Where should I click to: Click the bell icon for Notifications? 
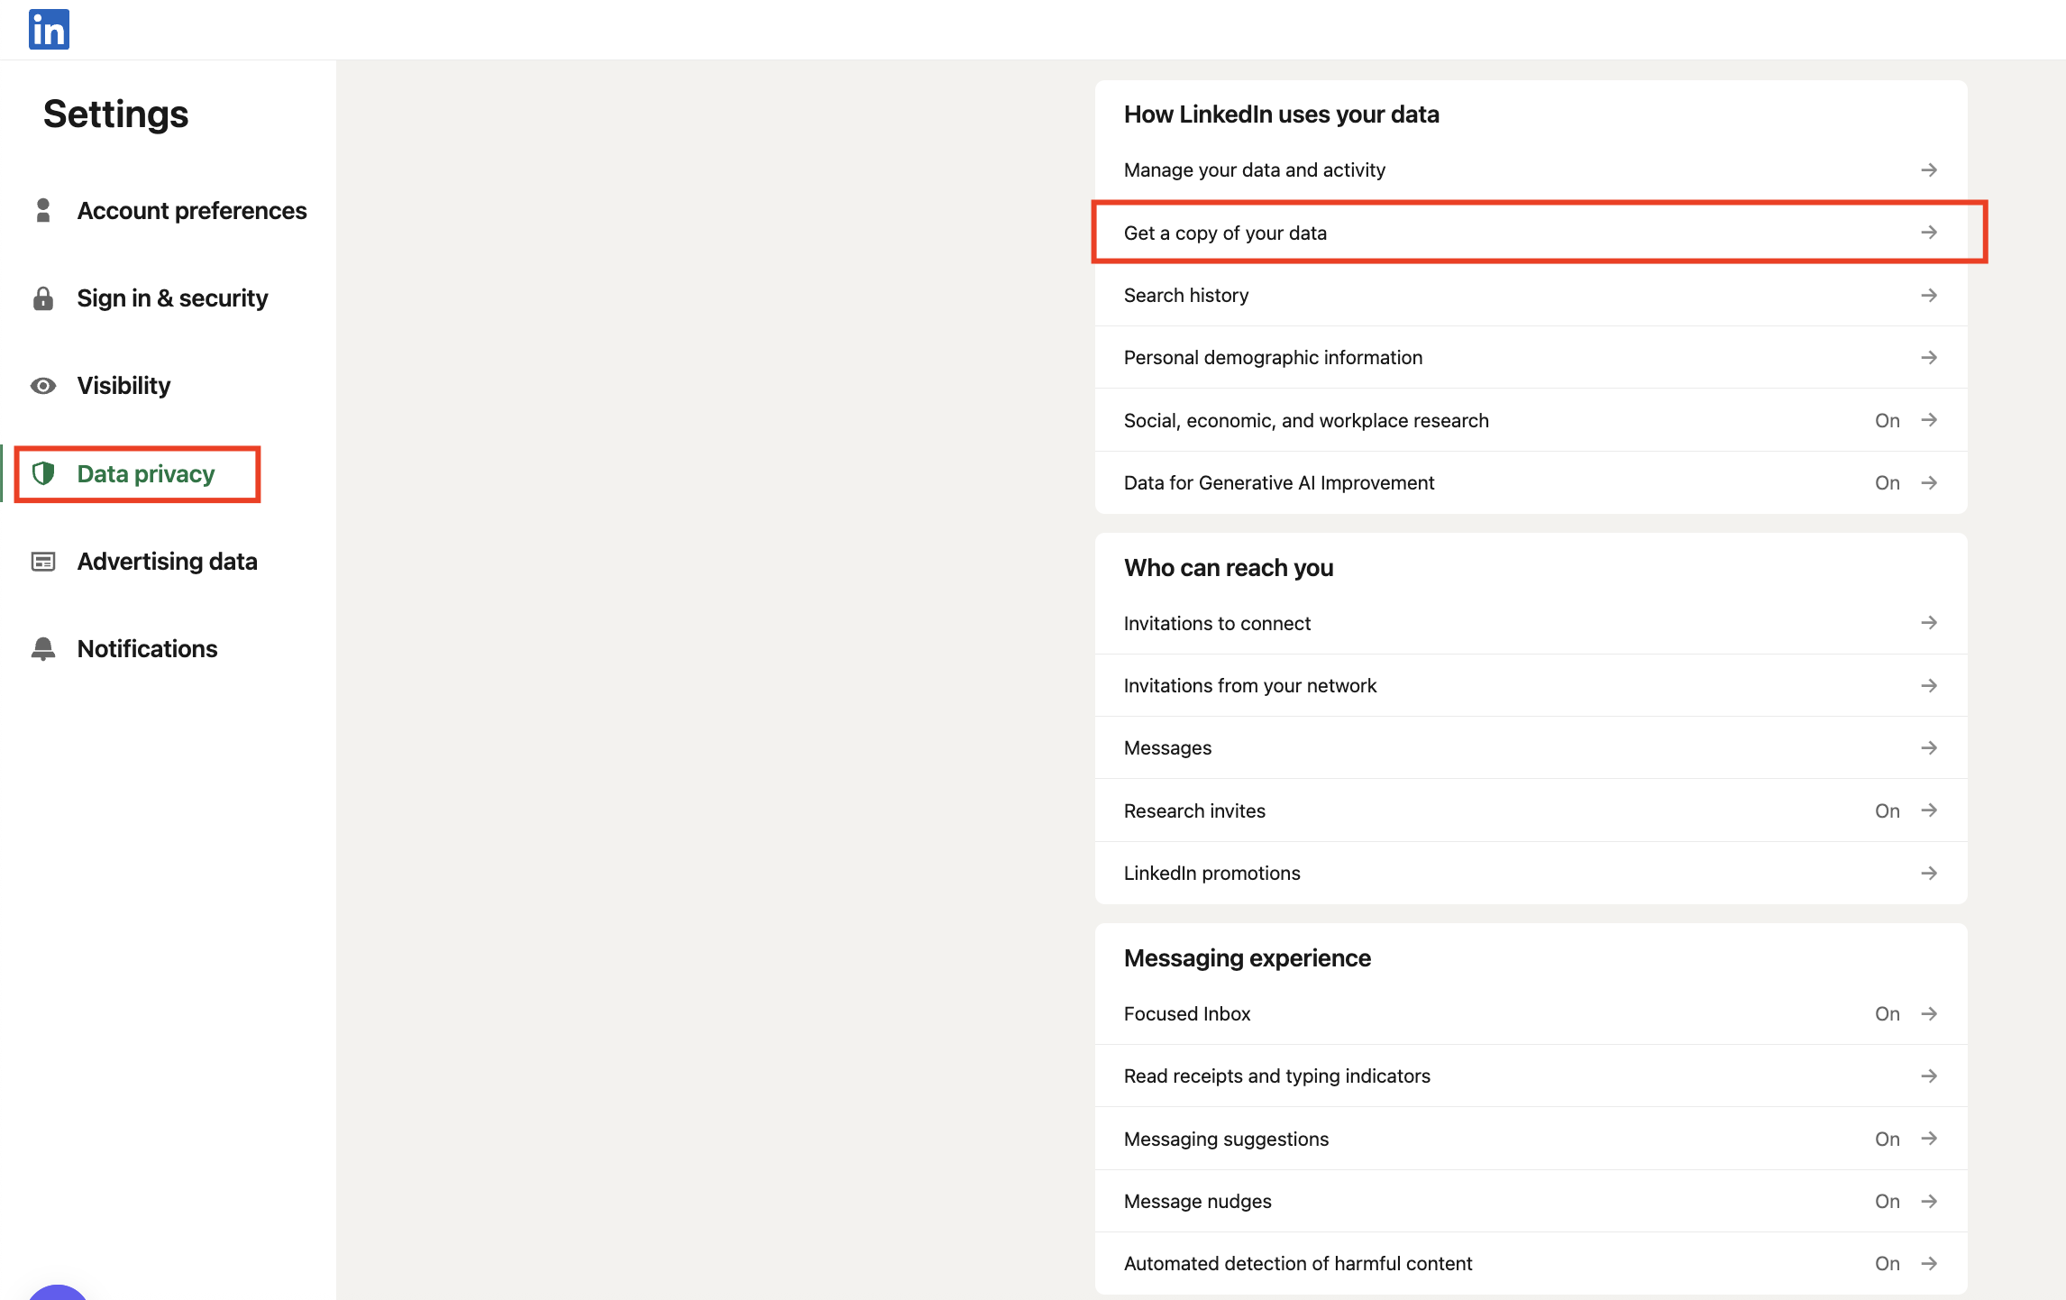coord(43,649)
